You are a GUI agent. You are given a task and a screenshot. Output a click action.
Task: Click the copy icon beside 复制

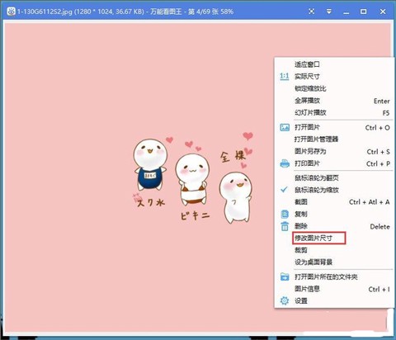(285, 214)
